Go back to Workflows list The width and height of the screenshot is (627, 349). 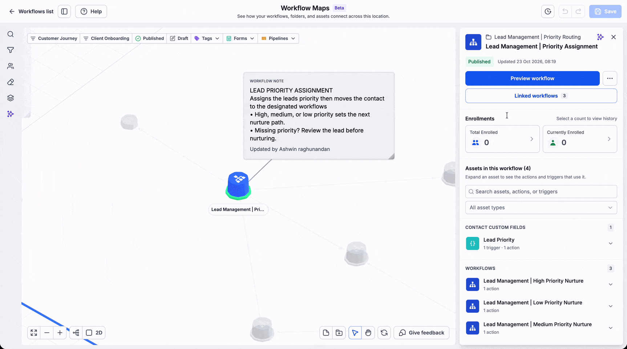[x=31, y=12]
